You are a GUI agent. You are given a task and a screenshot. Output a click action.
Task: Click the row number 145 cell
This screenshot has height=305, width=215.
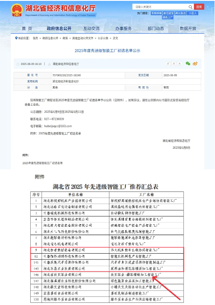(x=36, y=269)
